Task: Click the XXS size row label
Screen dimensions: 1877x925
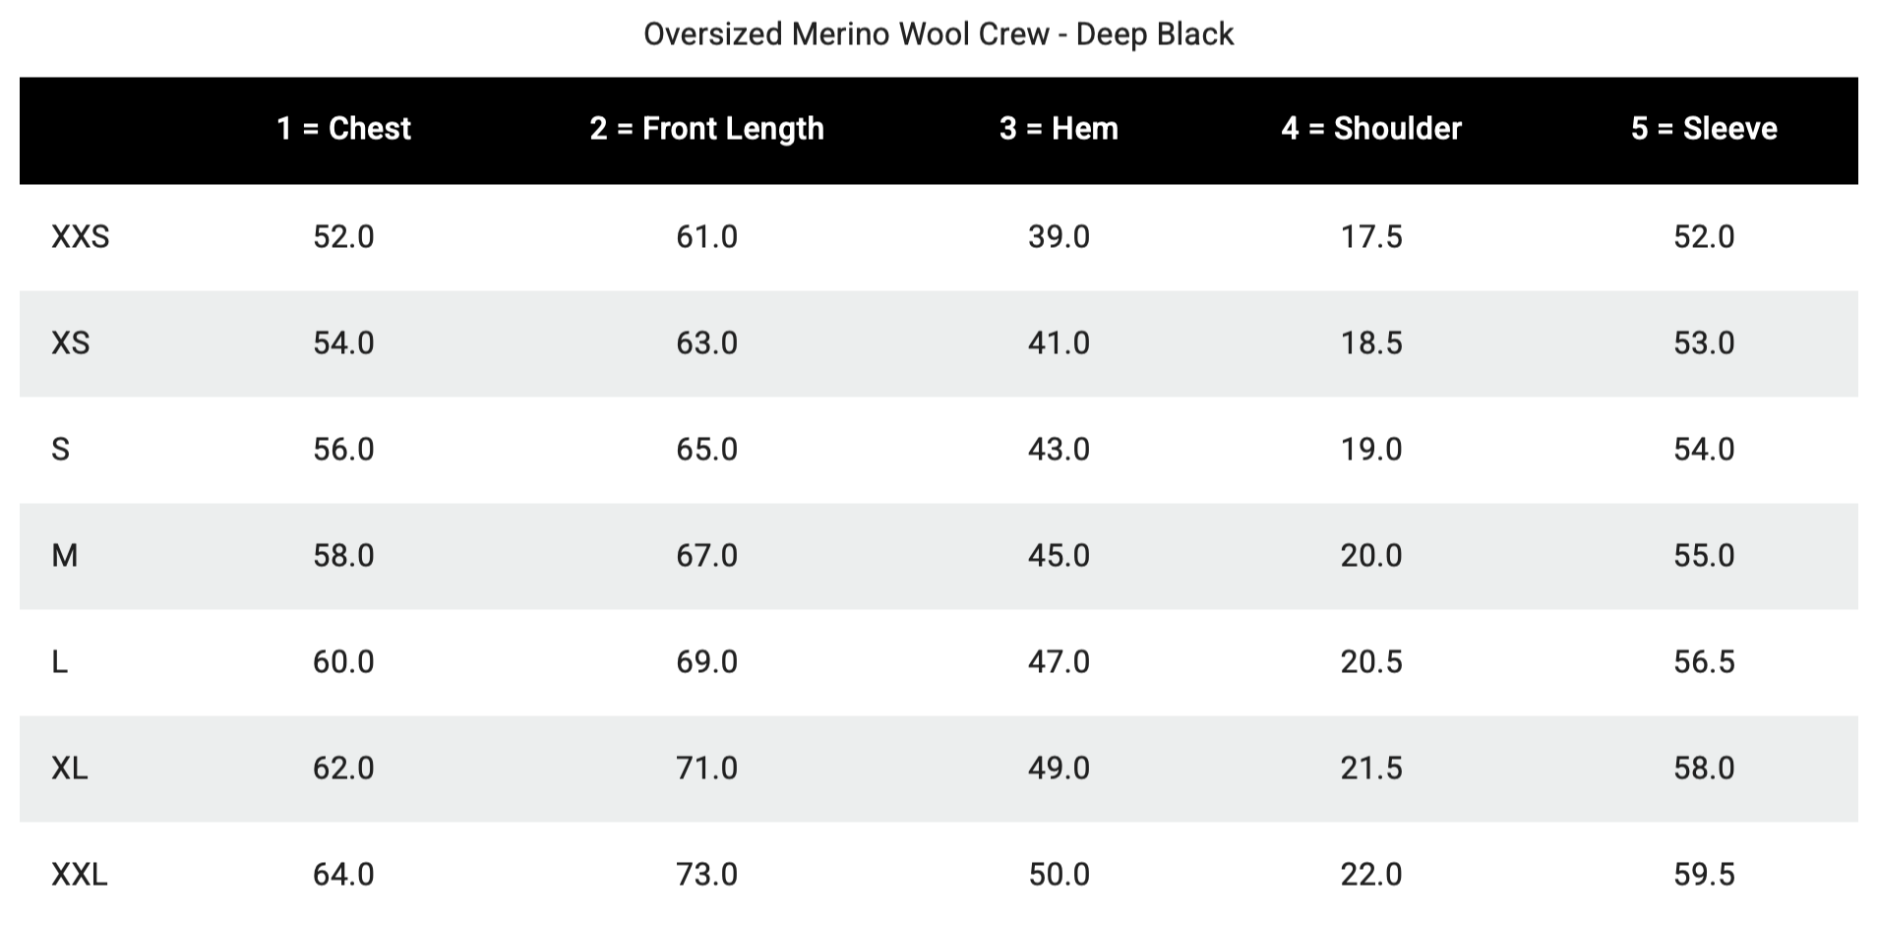Action: [x=81, y=237]
